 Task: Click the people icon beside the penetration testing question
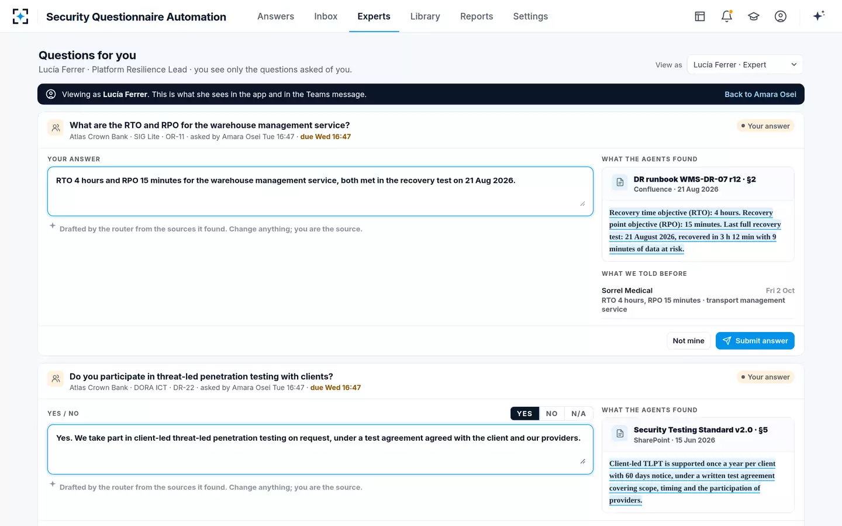(x=56, y=379)
